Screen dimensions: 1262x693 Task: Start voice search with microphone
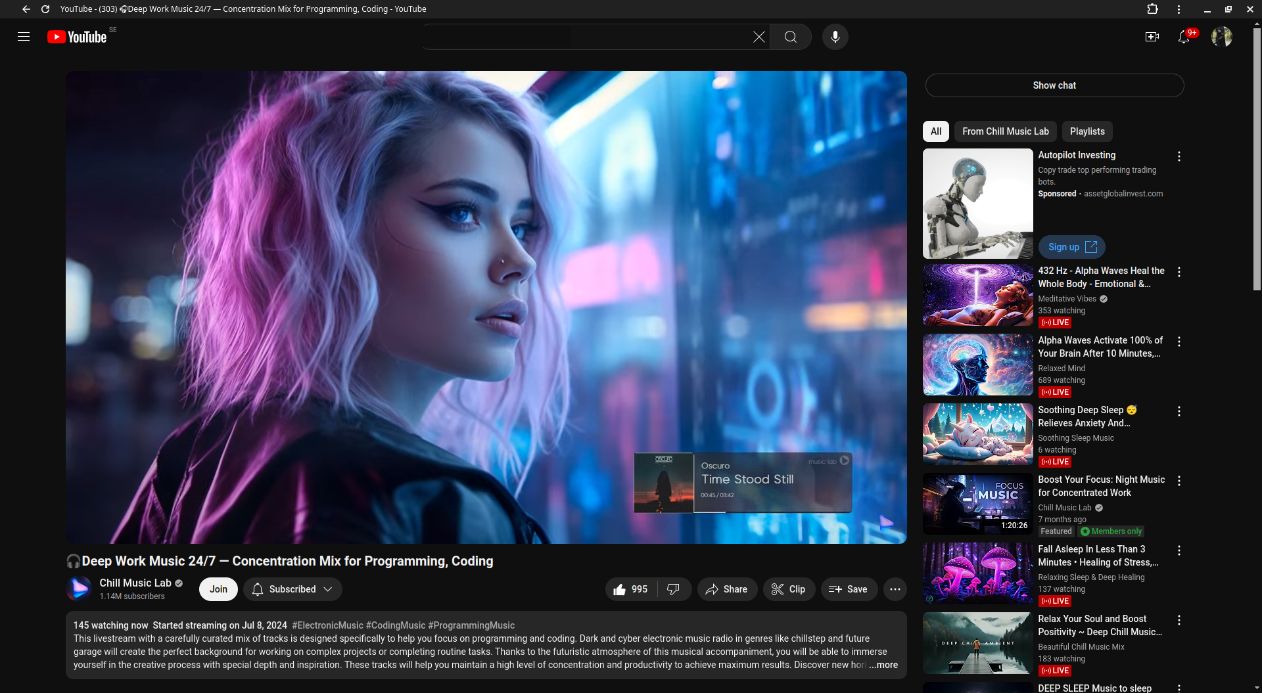pyautogui.click(x=835, y=37)
